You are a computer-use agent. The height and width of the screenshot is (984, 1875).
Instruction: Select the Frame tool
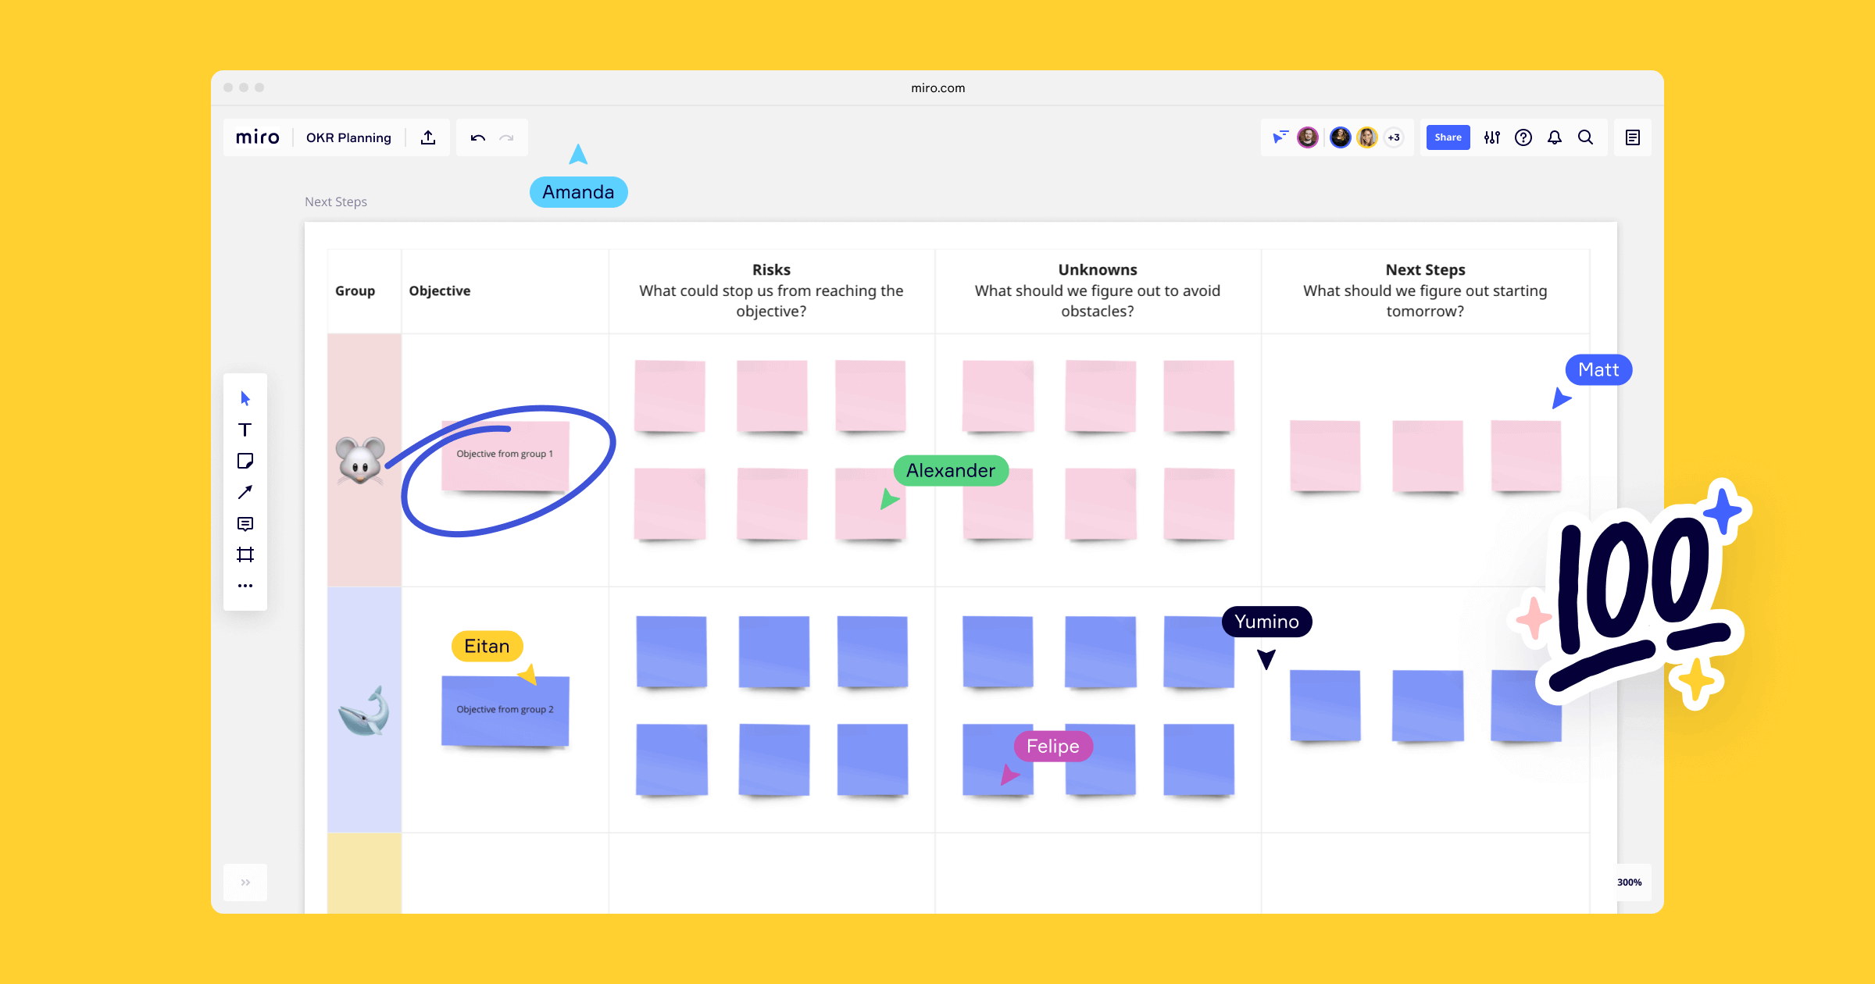pos(245,554)
